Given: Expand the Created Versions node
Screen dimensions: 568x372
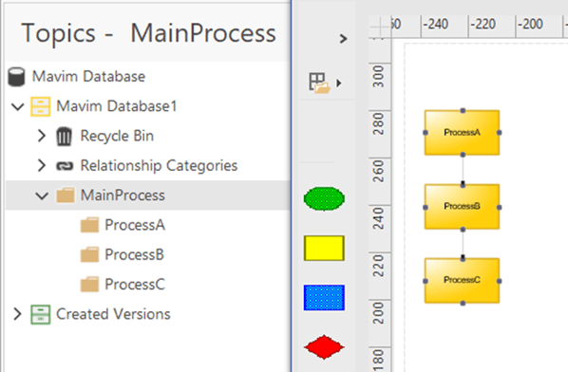Looking at the screenshot, I should click(x=17, y=314).
